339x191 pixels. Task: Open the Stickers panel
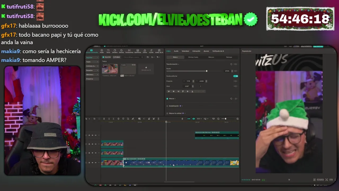(115, 51)
